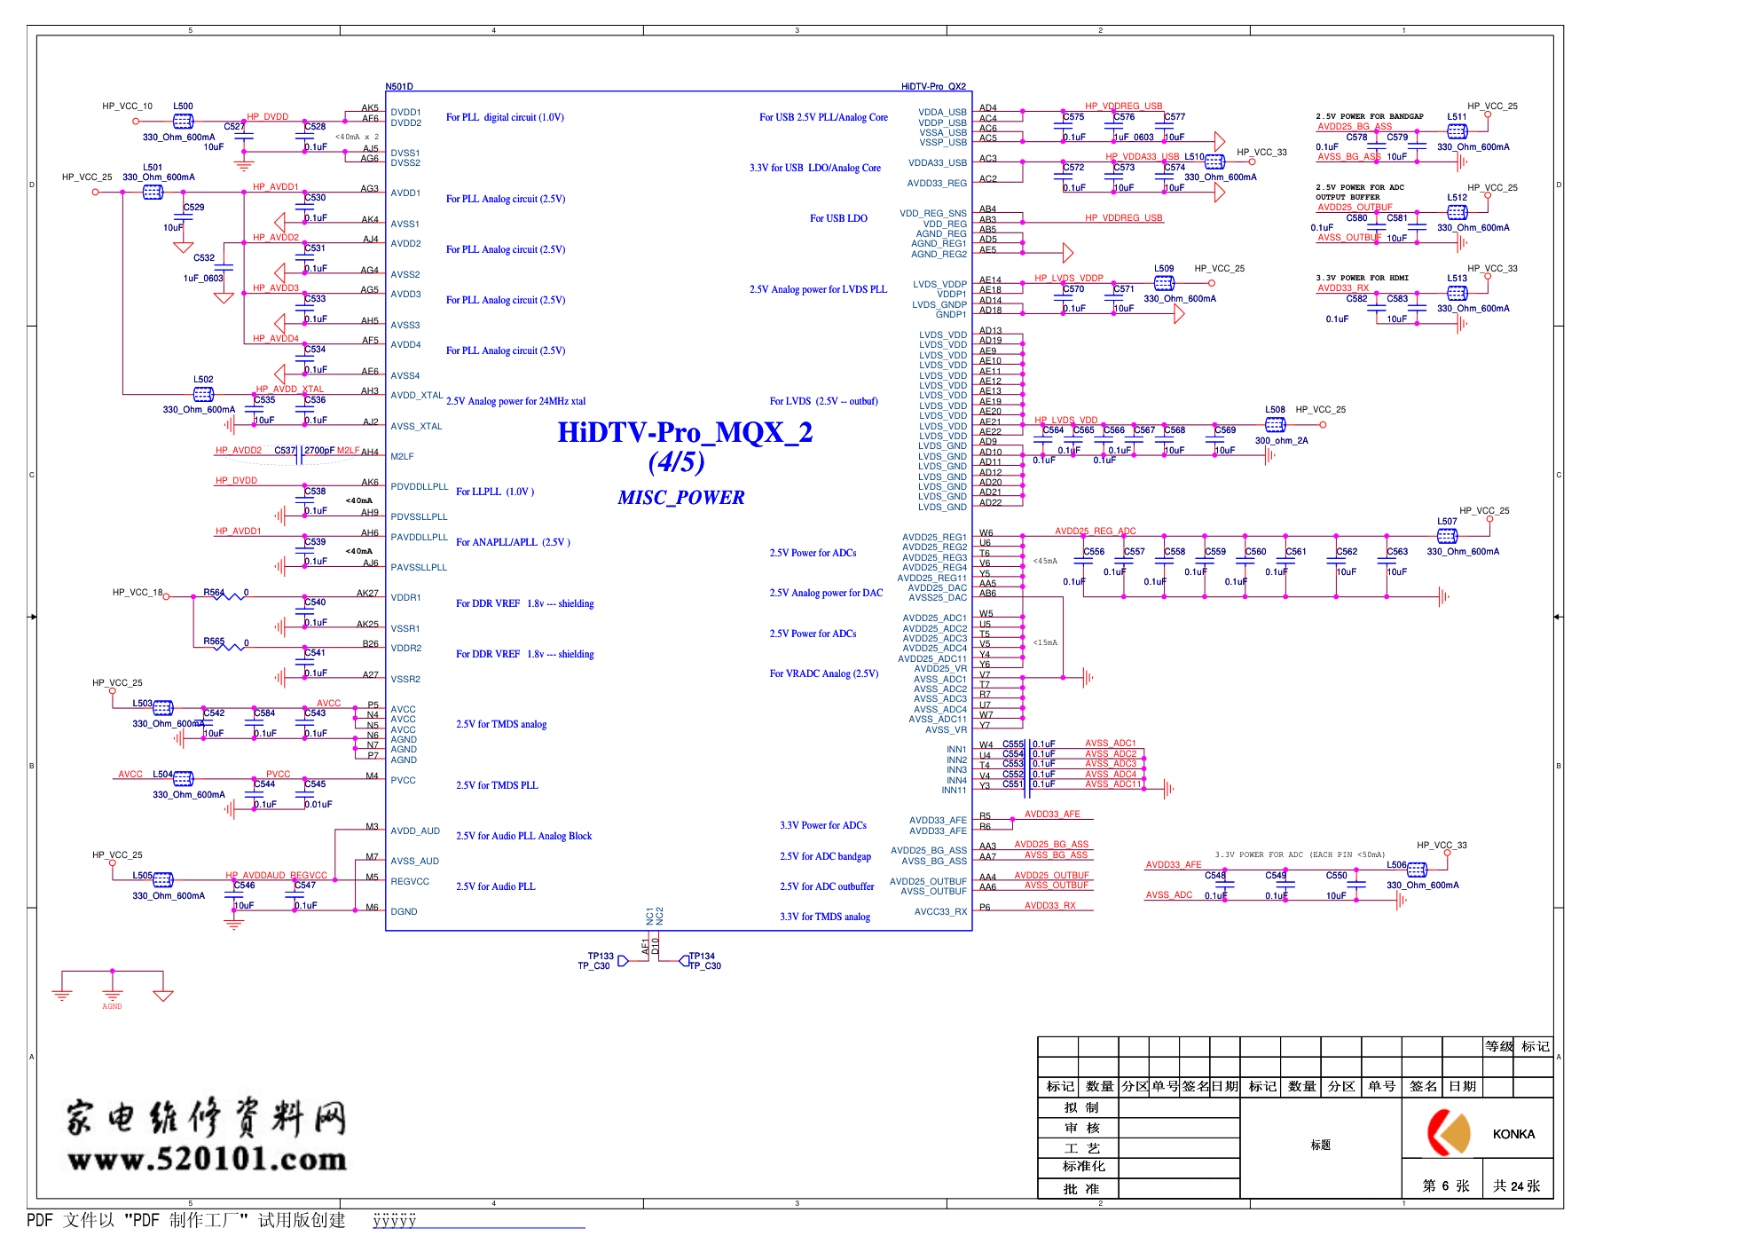Select the L501 inductor symbol
This screenshot has height=1244, width=1760.
[x=153, y=192]
